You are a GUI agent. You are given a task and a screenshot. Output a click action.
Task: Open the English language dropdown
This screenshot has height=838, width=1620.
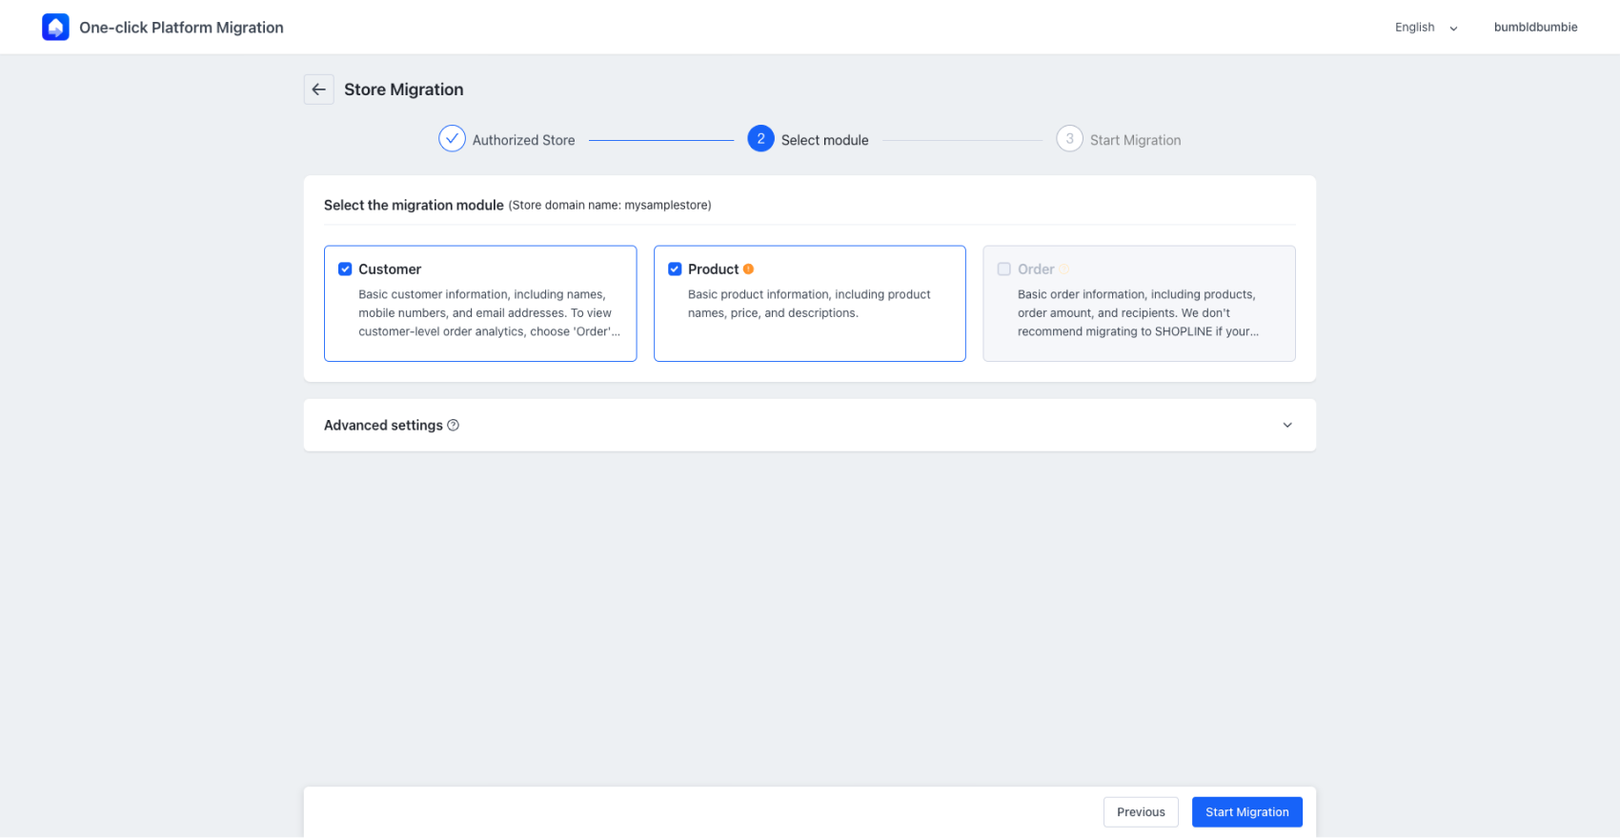[x=1426, y=28]
